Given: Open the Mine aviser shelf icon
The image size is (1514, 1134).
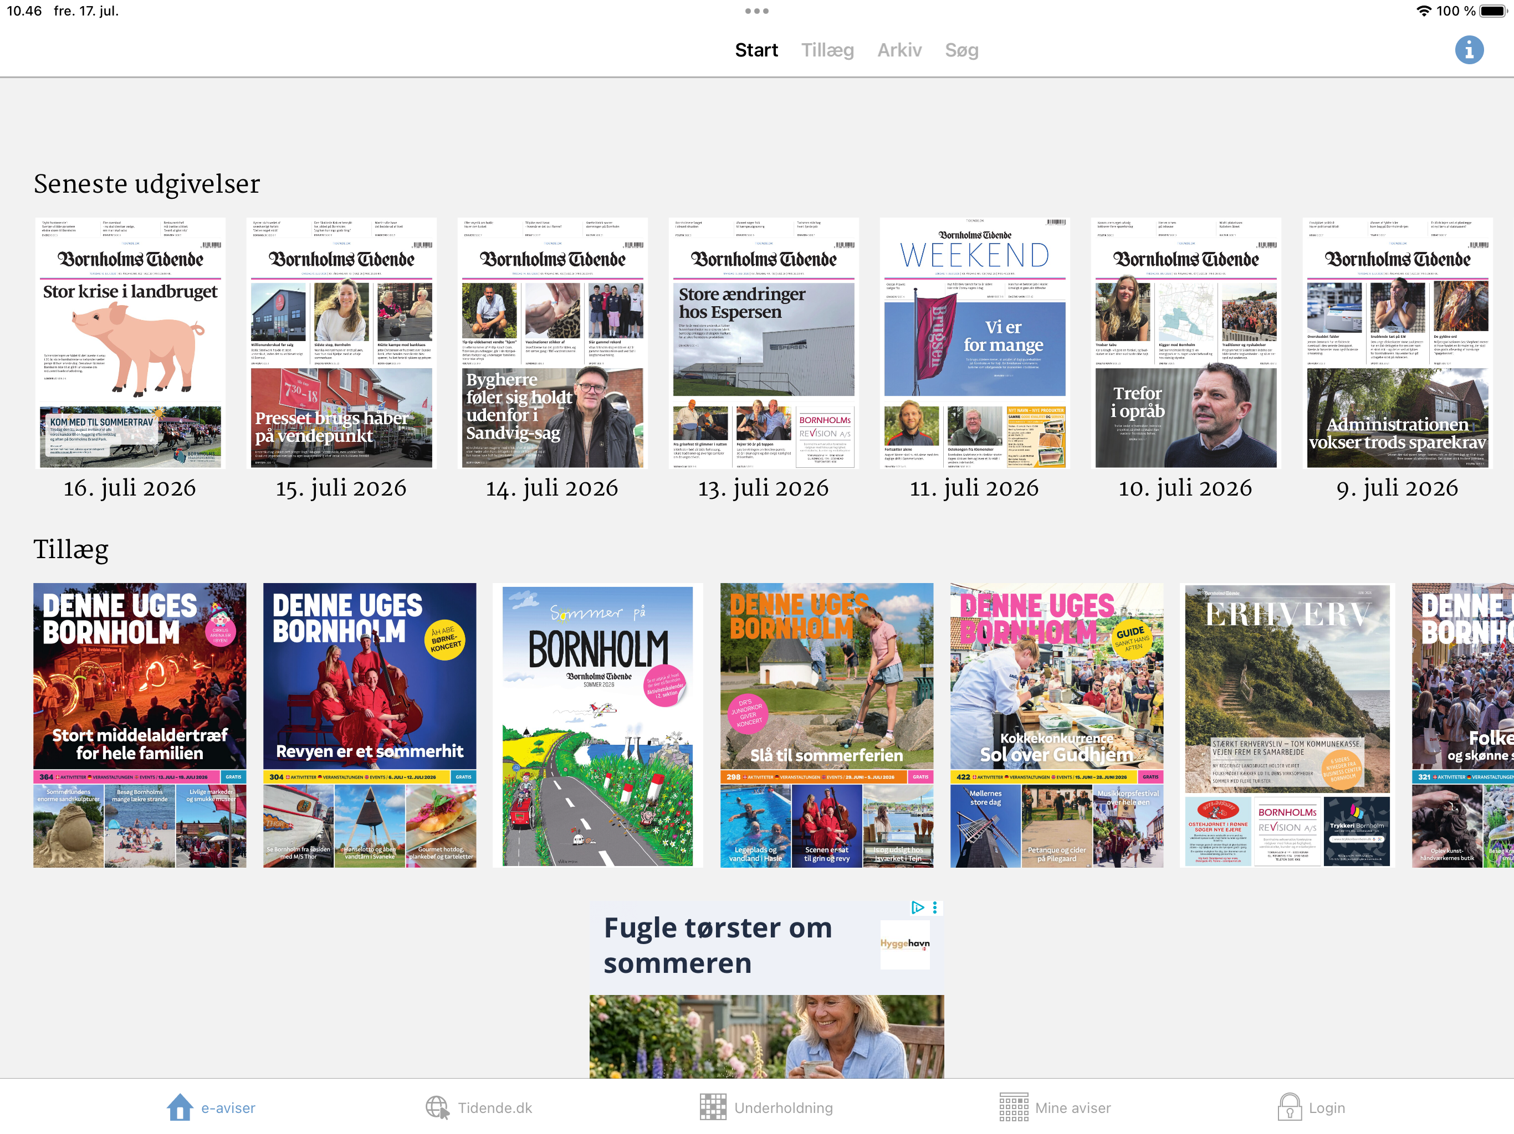Looking at the screenshot, I should (x=1014, y=1107).
